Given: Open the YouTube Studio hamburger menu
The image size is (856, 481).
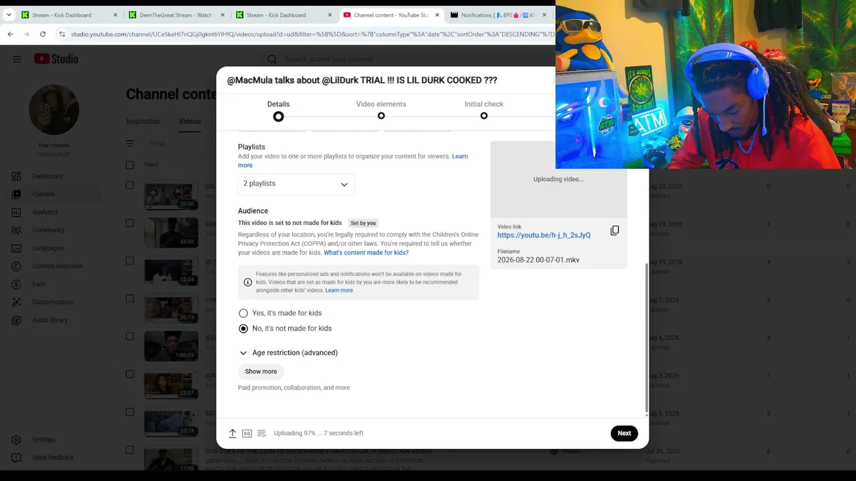Looking at the screenshot, I should coord(17,59).
